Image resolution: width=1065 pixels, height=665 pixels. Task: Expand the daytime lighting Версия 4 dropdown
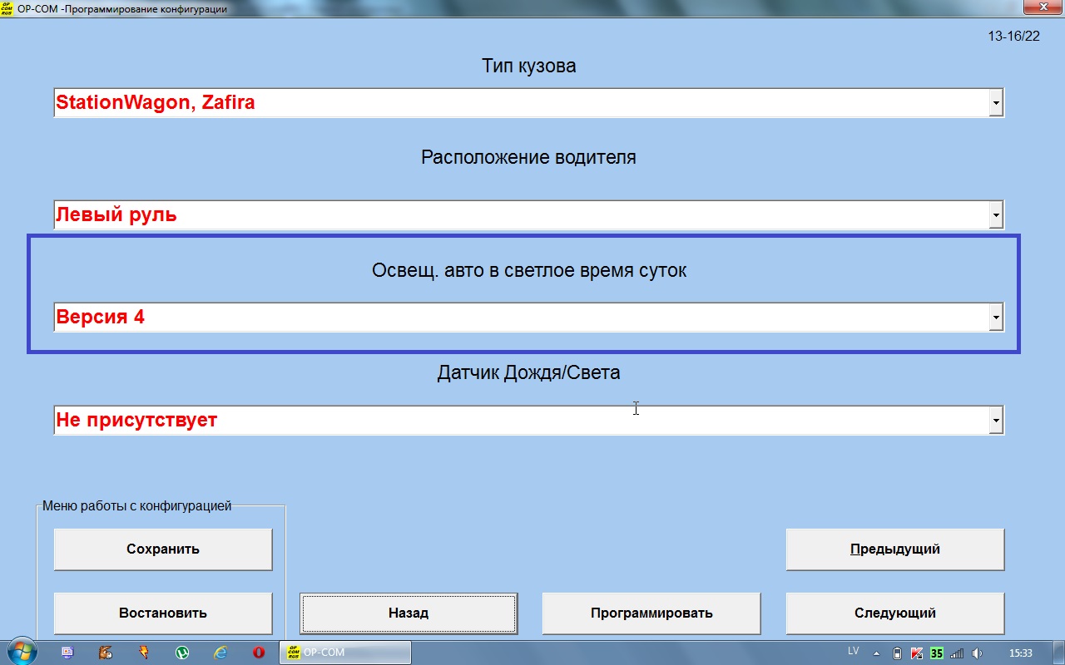(995, 318)
